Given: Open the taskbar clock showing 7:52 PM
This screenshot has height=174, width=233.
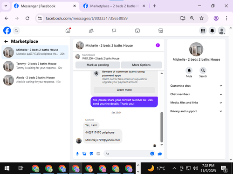Looking at the screenshot, I should [208, 168].
